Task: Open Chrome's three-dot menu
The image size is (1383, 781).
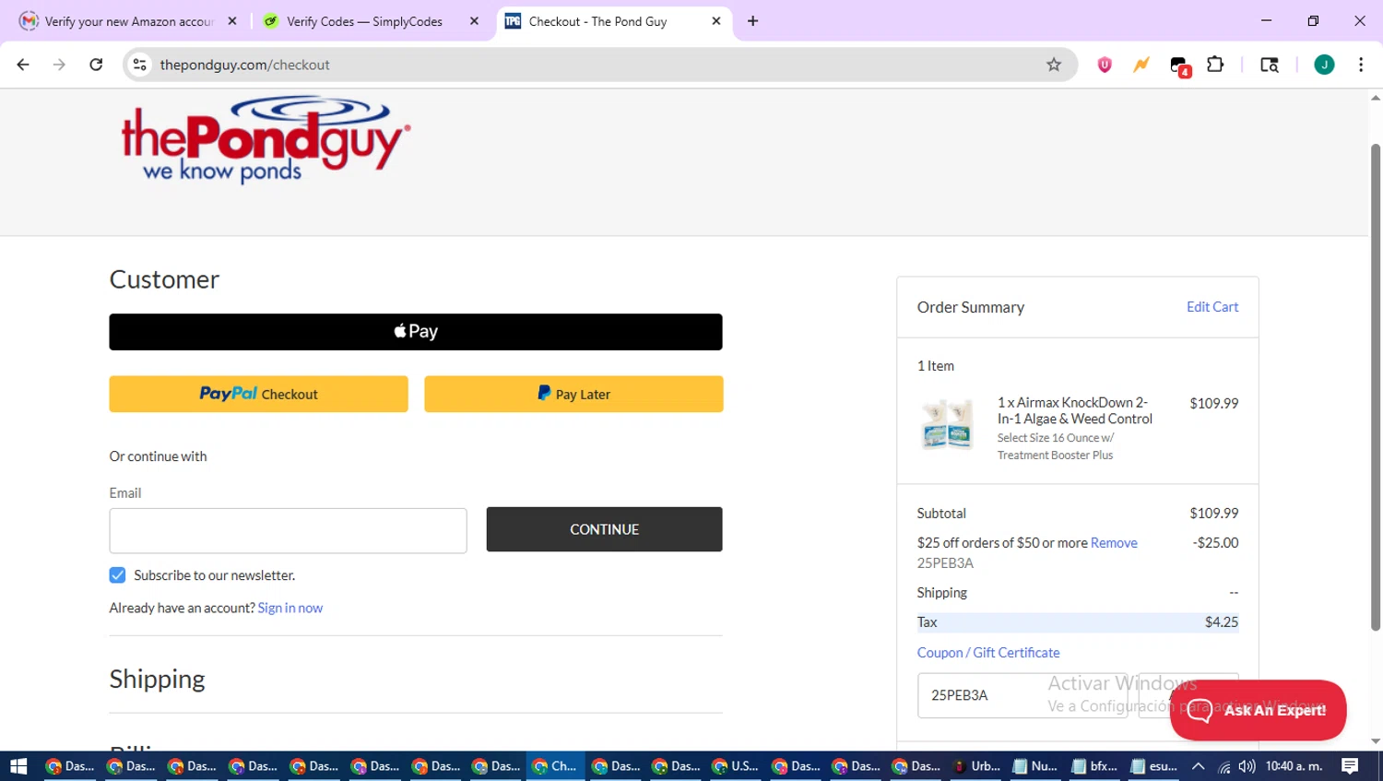Action: [1361, 65]
